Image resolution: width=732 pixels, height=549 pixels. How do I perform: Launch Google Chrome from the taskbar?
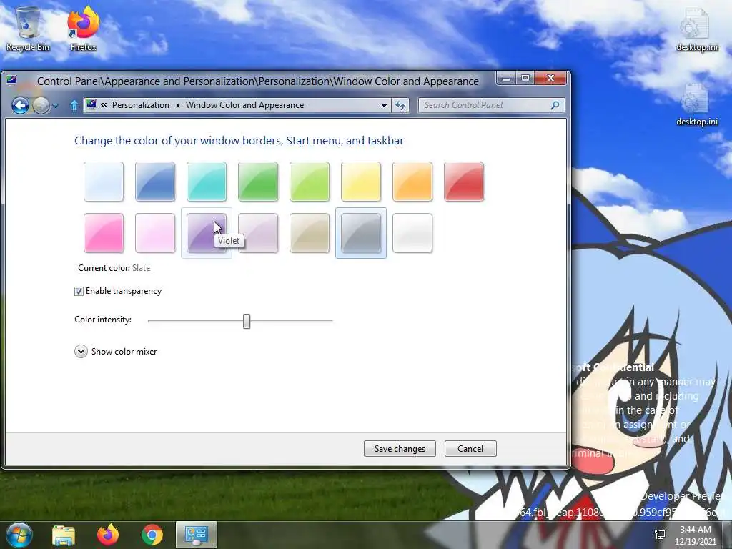(152, 535)
